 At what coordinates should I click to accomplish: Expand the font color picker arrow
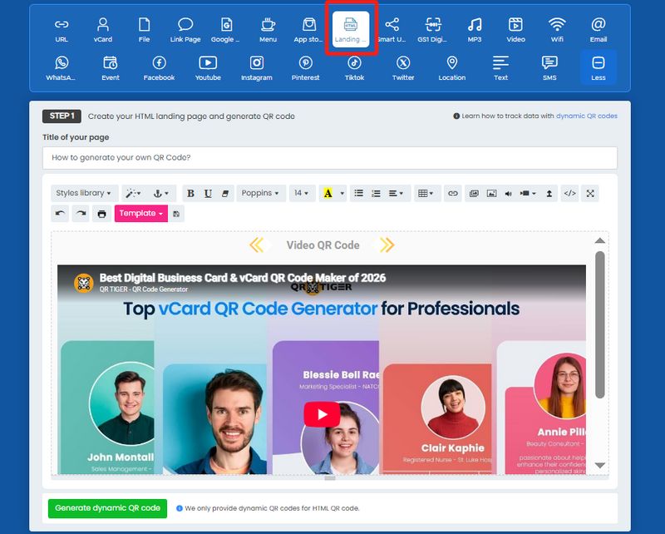pos(342,194)
